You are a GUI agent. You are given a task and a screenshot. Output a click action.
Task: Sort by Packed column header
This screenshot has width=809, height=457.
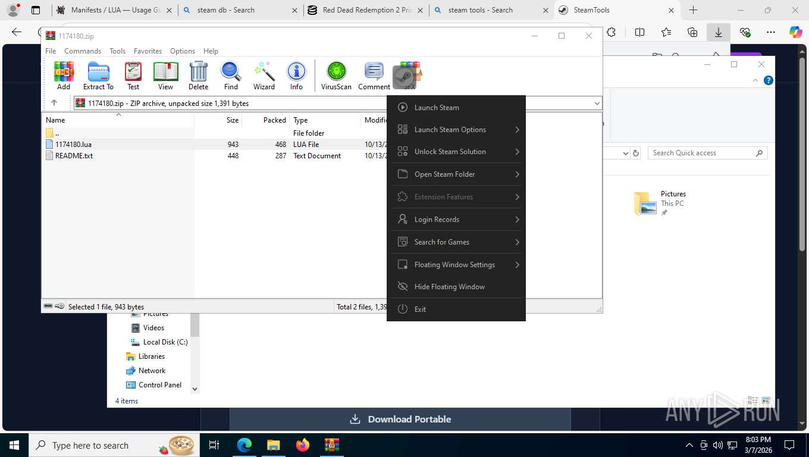pos(265,120)
